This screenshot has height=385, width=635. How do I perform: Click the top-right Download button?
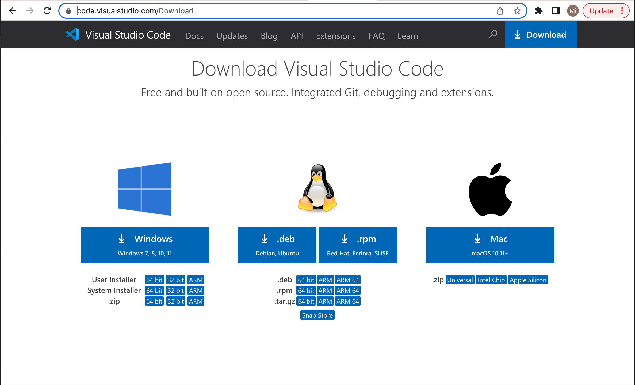(x=541, y=35)
